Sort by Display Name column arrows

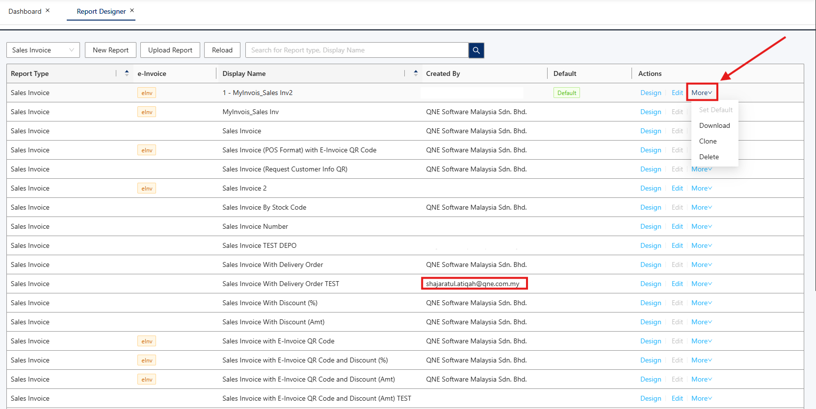416,73
